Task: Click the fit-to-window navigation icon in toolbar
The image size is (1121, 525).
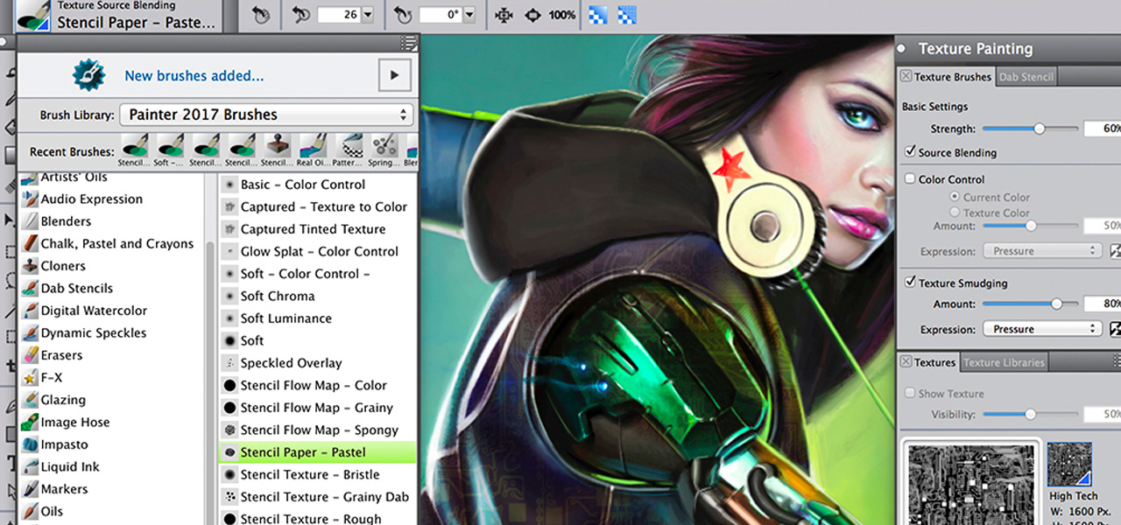Action: (x=503, y=14)
